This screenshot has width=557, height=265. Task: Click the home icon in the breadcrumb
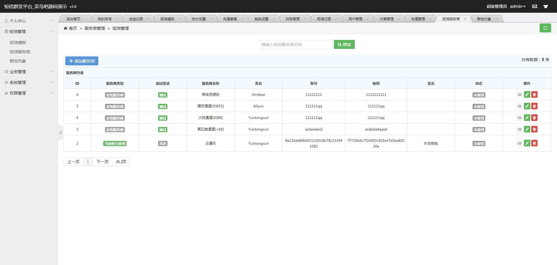click(66, 28)
